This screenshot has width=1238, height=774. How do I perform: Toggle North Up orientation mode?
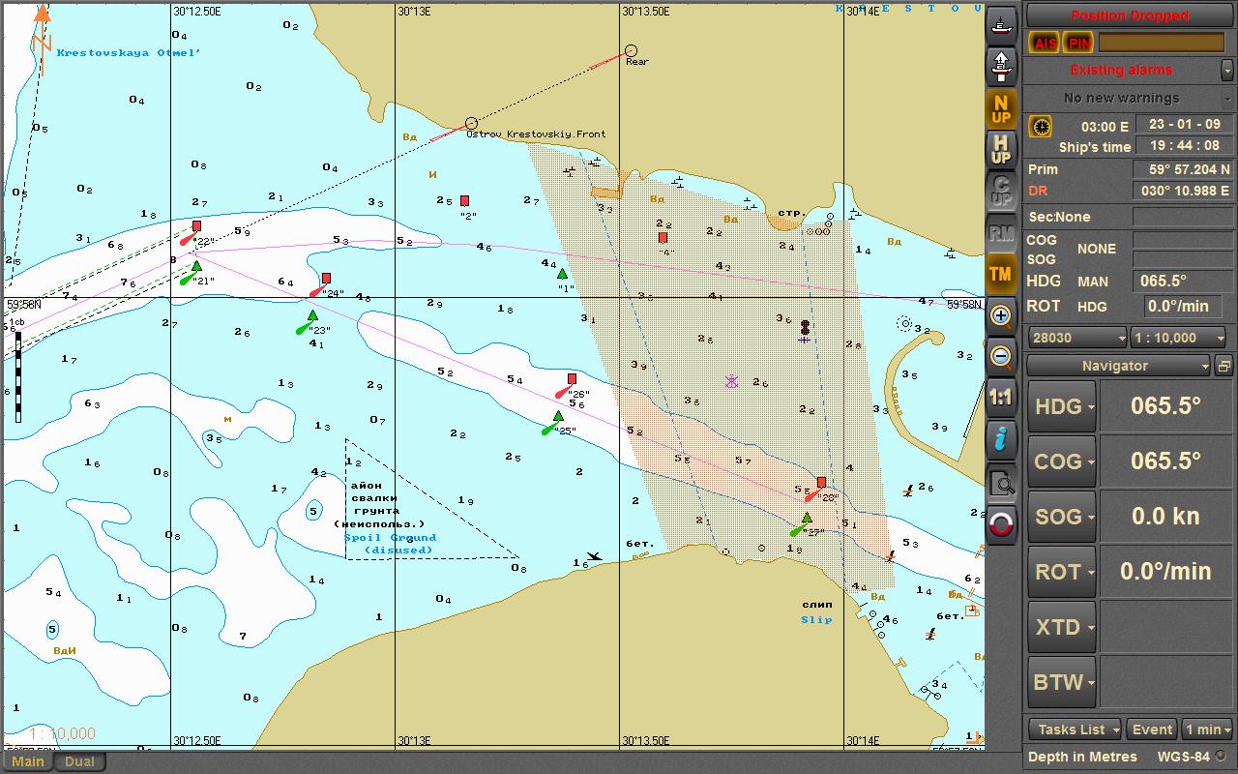(x=1002, y=108)
